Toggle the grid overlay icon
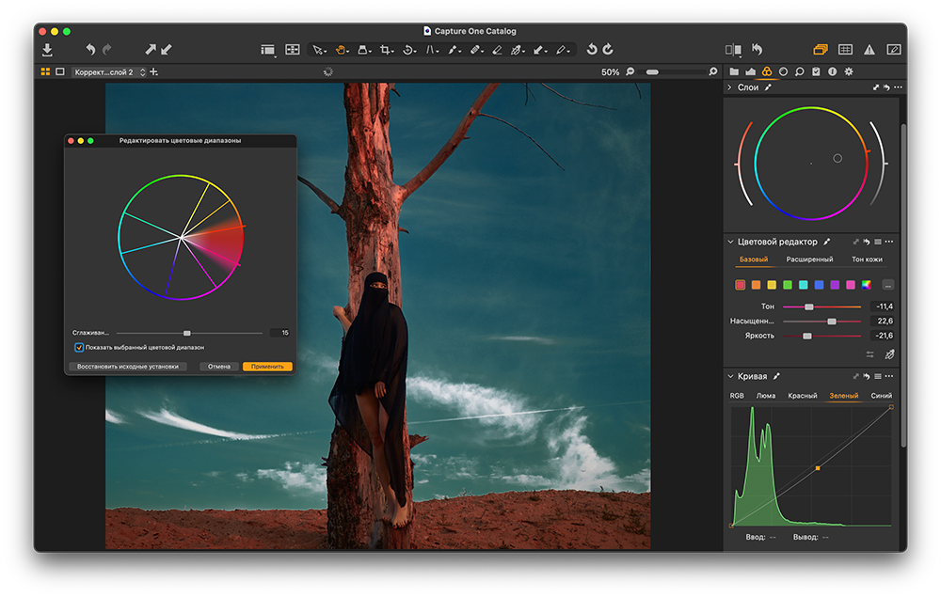 [845, 50]
